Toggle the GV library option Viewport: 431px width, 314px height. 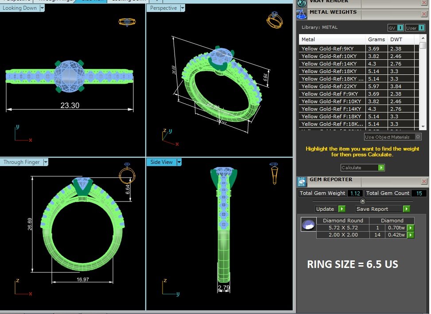(400, 28)
